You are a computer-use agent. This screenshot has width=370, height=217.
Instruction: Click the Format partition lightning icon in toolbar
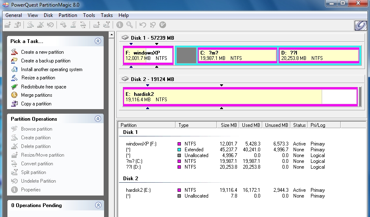click(x=73, y=24)
